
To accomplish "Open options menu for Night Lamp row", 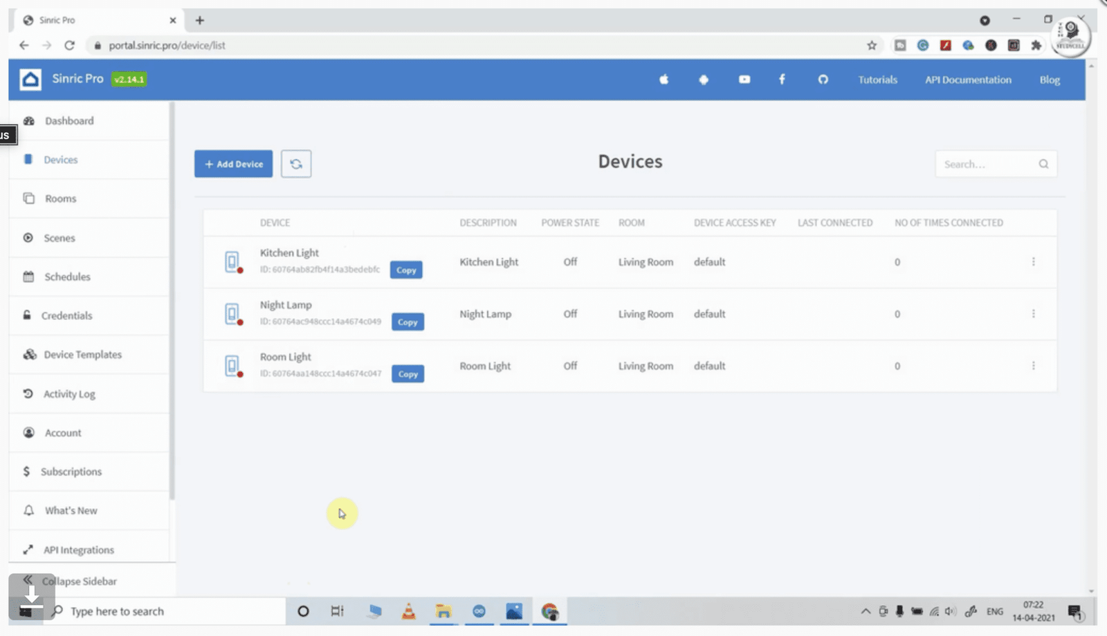I will [1034, 314].
